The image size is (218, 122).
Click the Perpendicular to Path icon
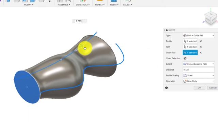[185, 64]
